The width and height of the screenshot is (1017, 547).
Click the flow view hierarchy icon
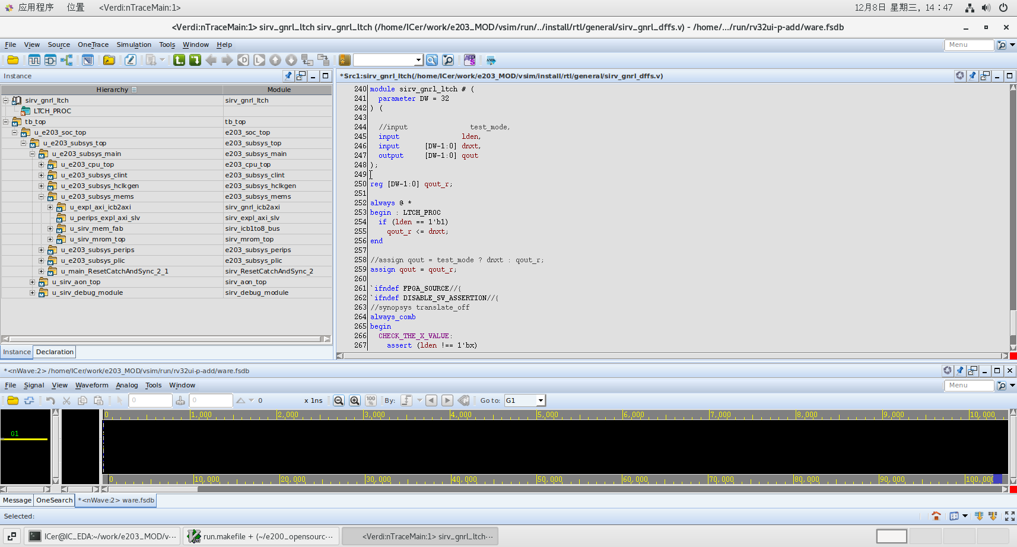[x=66, y=60]
